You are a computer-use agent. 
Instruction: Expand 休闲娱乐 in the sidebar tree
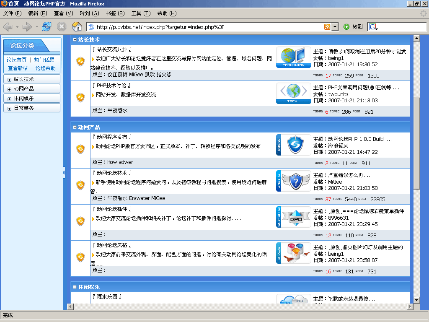coord(9,99)
